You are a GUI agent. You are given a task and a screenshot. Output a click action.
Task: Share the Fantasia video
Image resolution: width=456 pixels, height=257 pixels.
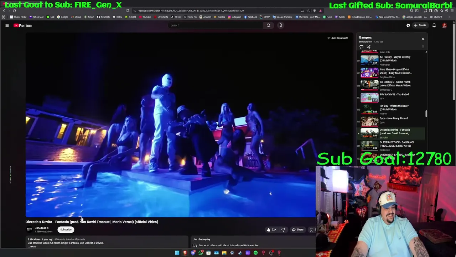coord(297,230)
